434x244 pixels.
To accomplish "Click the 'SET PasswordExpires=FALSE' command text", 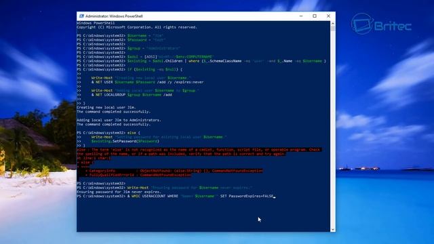I will pos(247,196).
